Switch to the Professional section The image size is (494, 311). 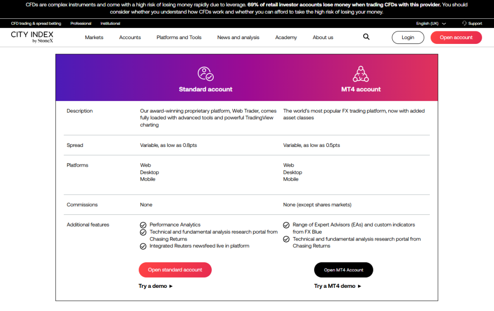point(81,23)
